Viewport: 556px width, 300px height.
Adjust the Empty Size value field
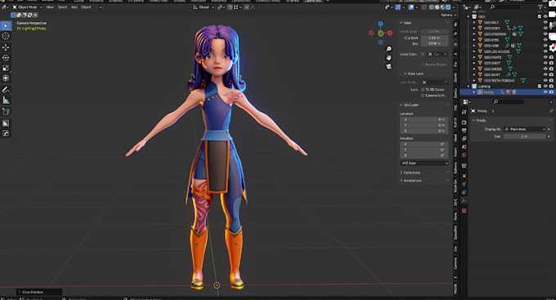(x=525, y=137)
